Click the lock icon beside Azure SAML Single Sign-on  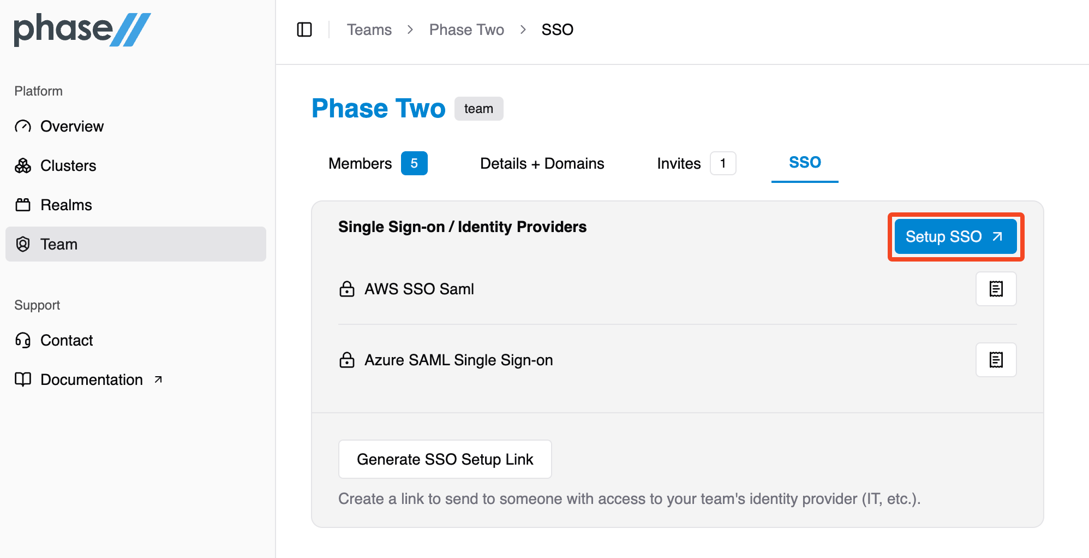click(347, 360)
